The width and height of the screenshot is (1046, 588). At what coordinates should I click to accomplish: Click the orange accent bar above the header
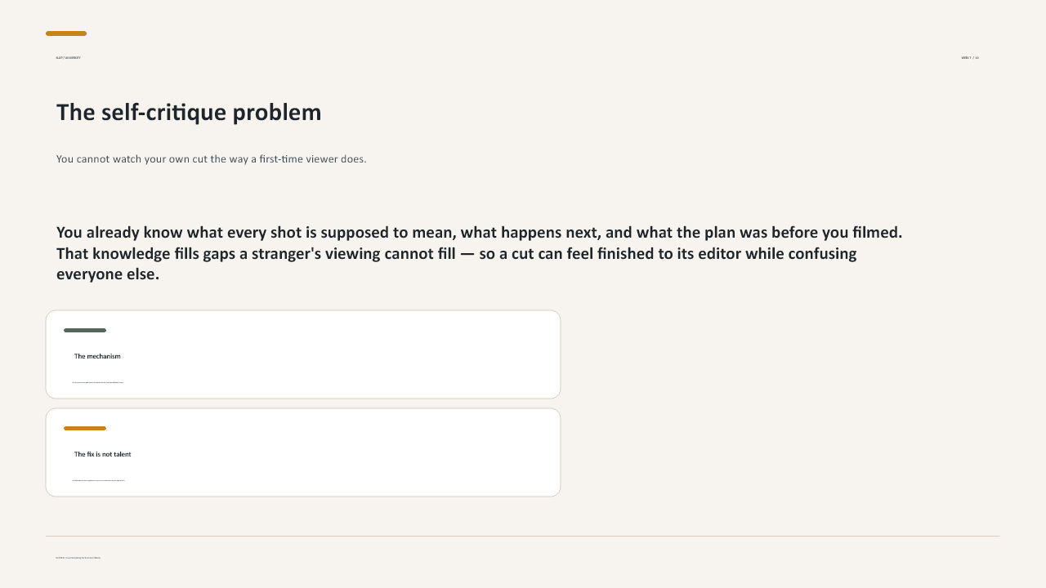(x=66, y=33)
